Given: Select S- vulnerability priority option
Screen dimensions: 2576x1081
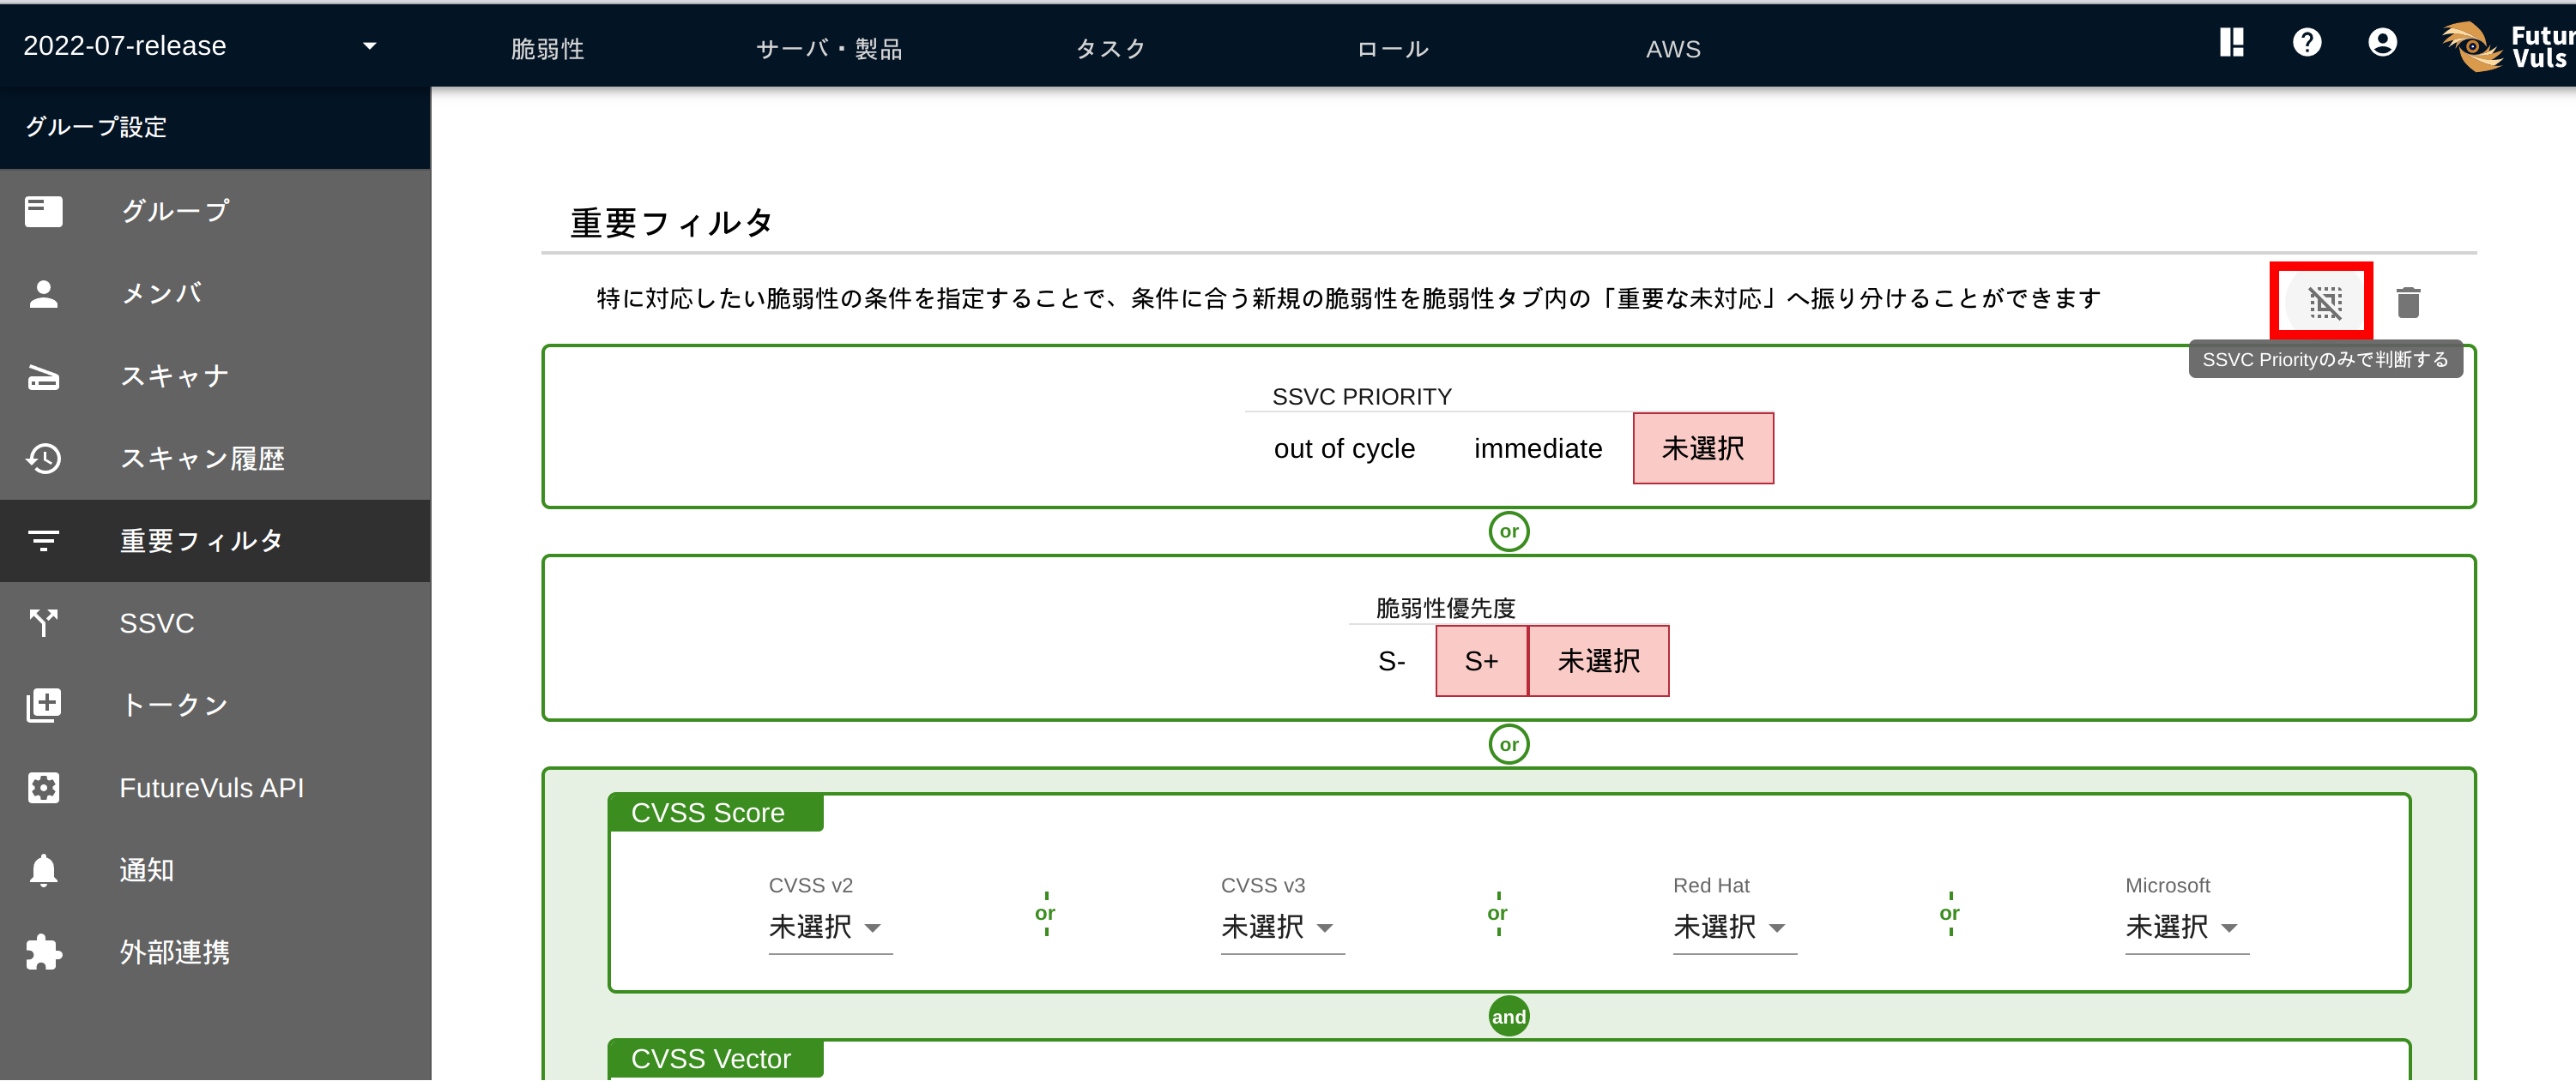Looking at the screenshot, I should pyautogui.click(x=1391, y=662).
